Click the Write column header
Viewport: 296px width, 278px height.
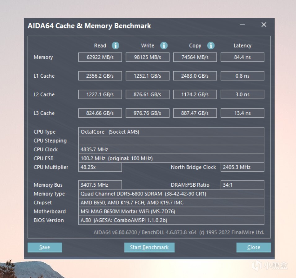pos(148,46)
